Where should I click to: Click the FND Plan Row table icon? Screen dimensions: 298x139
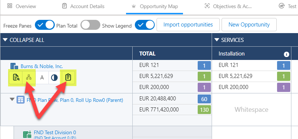click(x=21, y=100)
